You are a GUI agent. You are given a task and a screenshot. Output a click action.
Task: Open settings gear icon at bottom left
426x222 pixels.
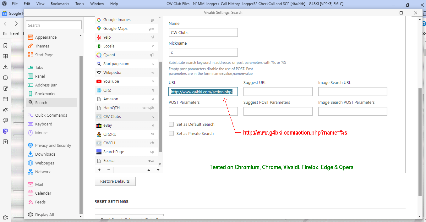tap(5, 217)
